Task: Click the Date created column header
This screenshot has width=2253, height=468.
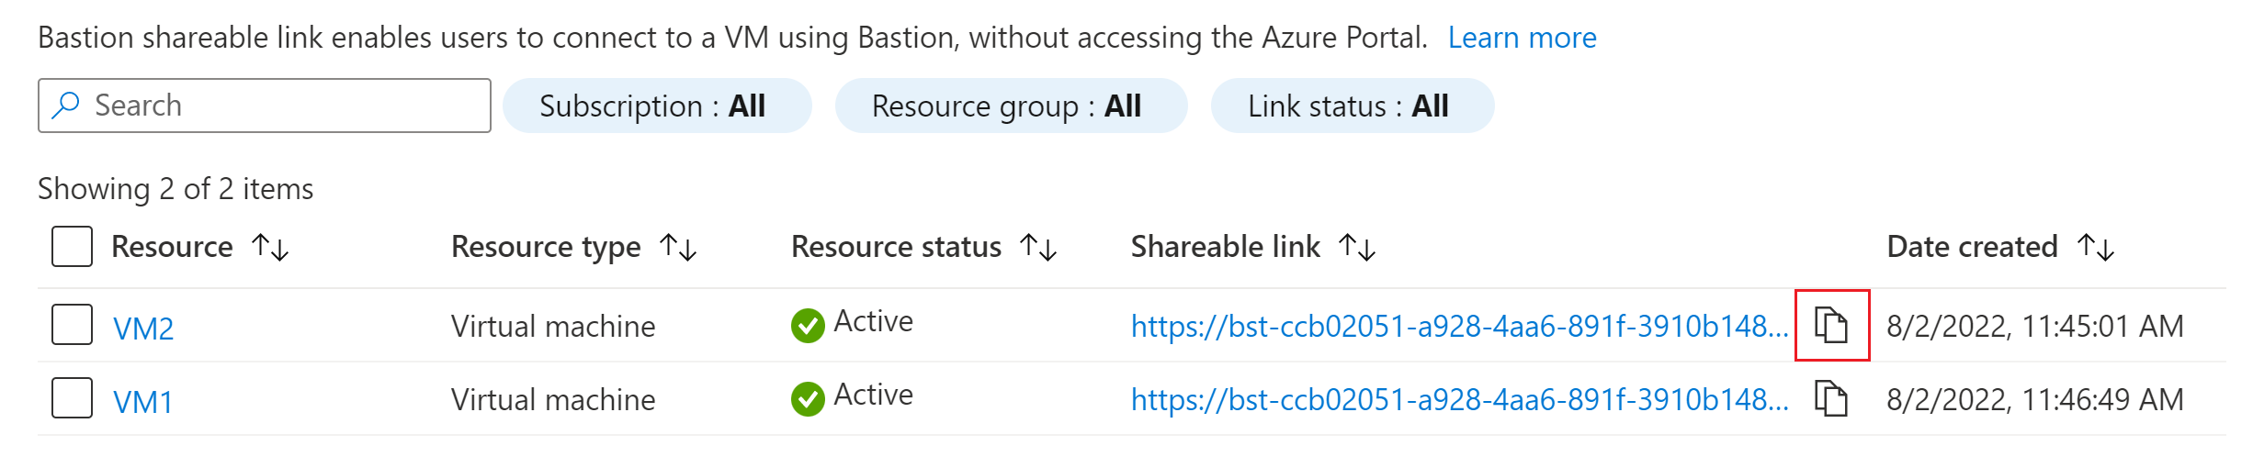Action: pyautogui.click(x=1972, y=247)
